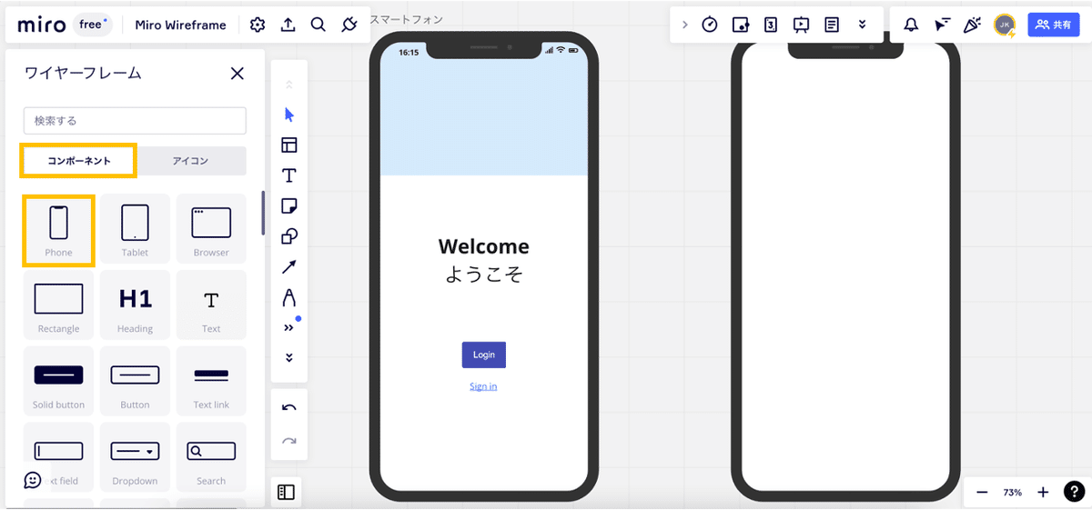This screenshot has width=1092, height=510.
Task: Click the Login button on phone mockup
Action: [x=483, y=355]
